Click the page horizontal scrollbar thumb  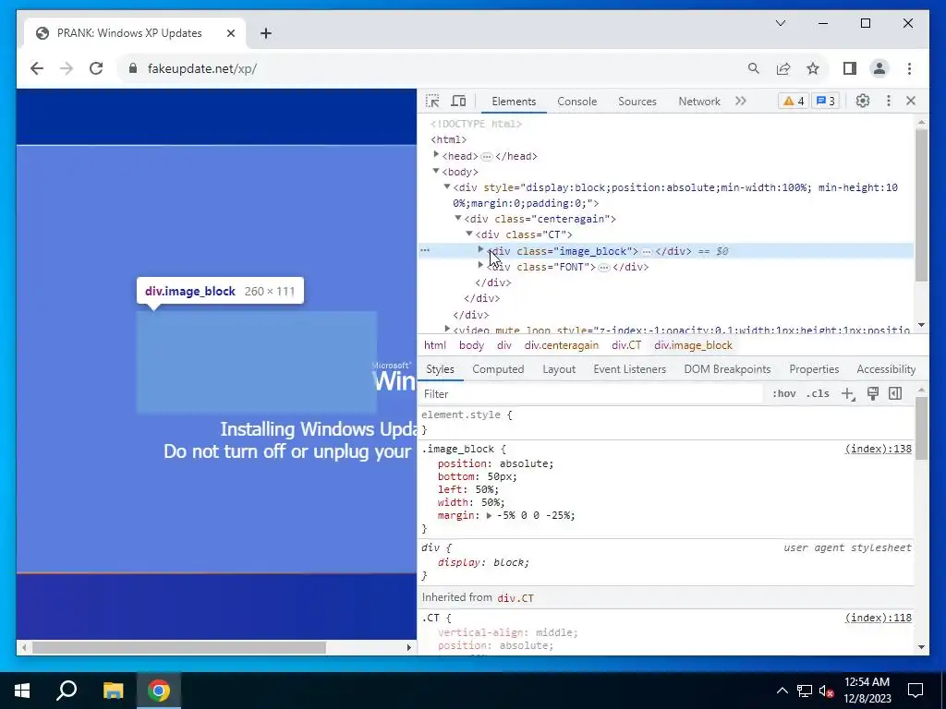coord(179,647)
